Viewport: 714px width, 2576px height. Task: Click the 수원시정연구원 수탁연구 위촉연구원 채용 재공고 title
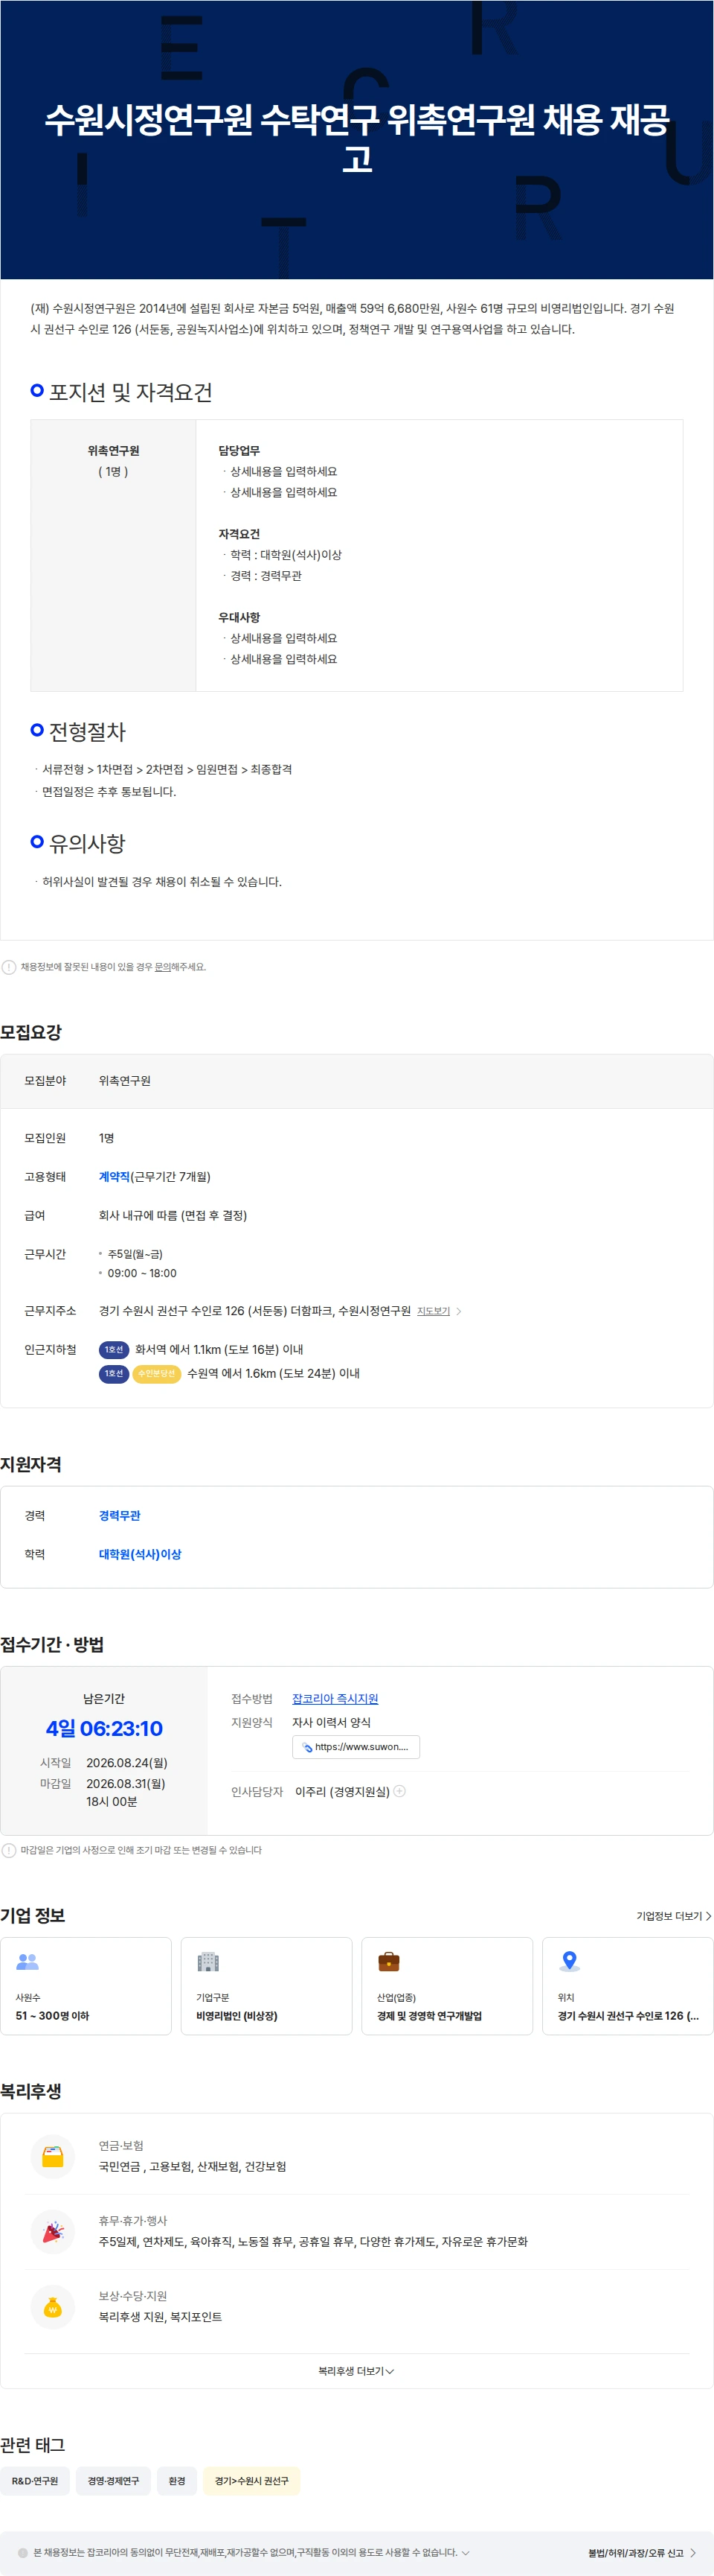tap(356, 138)
